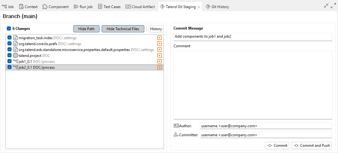Click the microservice properties file icon

click(15, 49)
